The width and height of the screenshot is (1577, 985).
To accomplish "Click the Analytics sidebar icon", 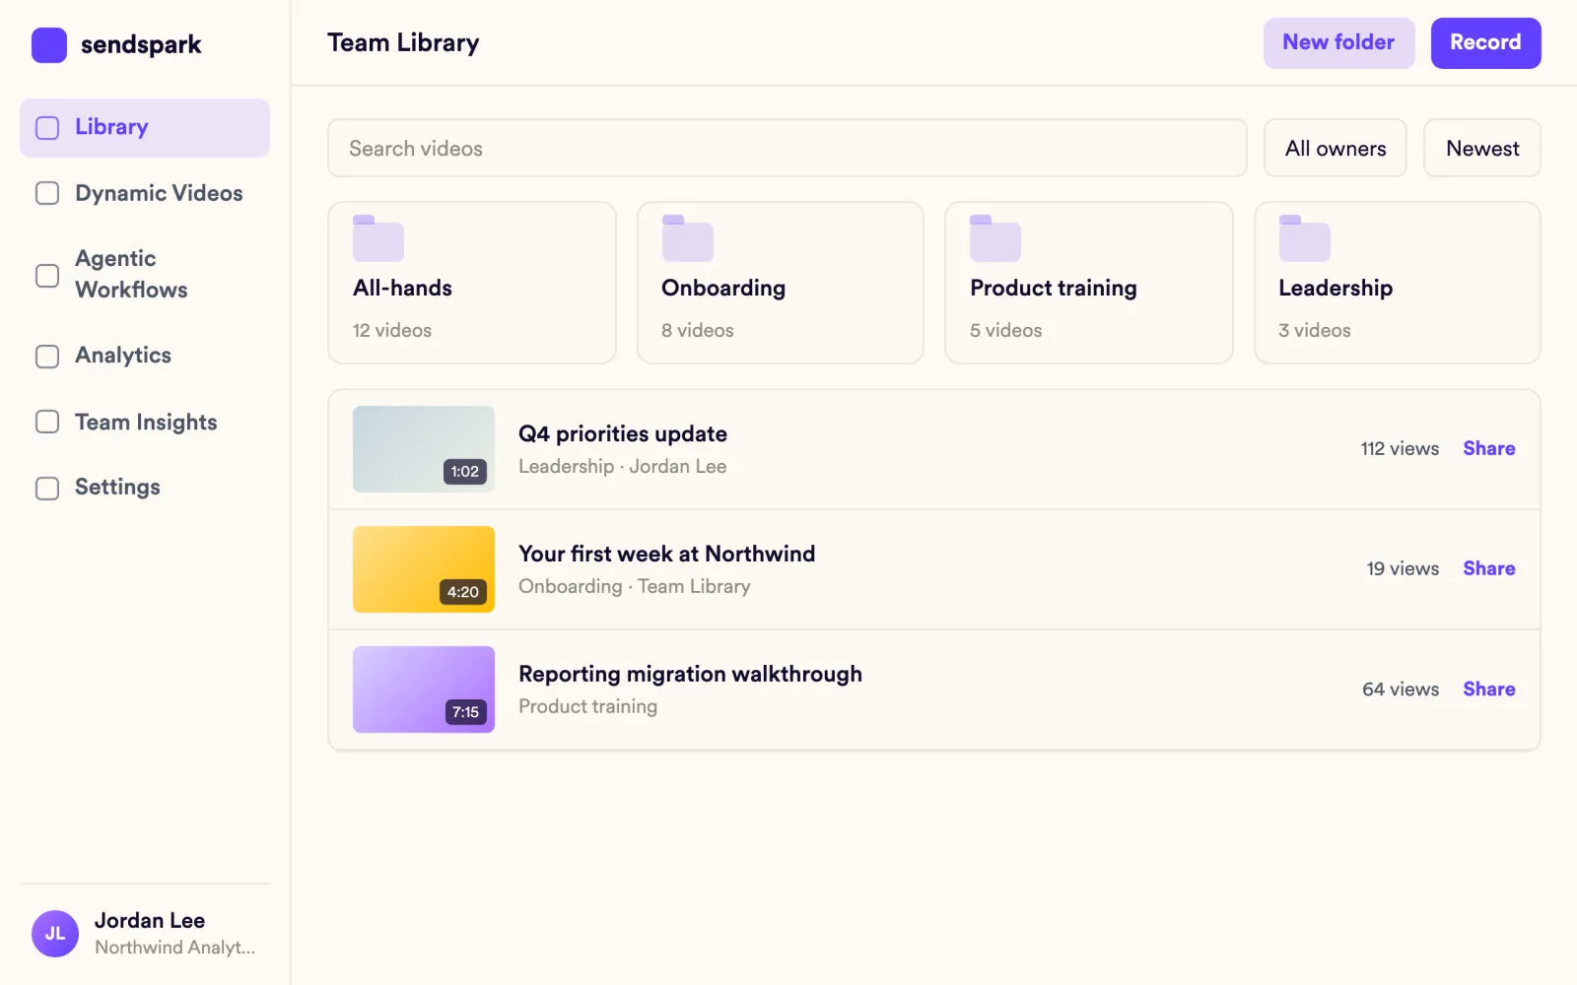I will coord(47,356).
